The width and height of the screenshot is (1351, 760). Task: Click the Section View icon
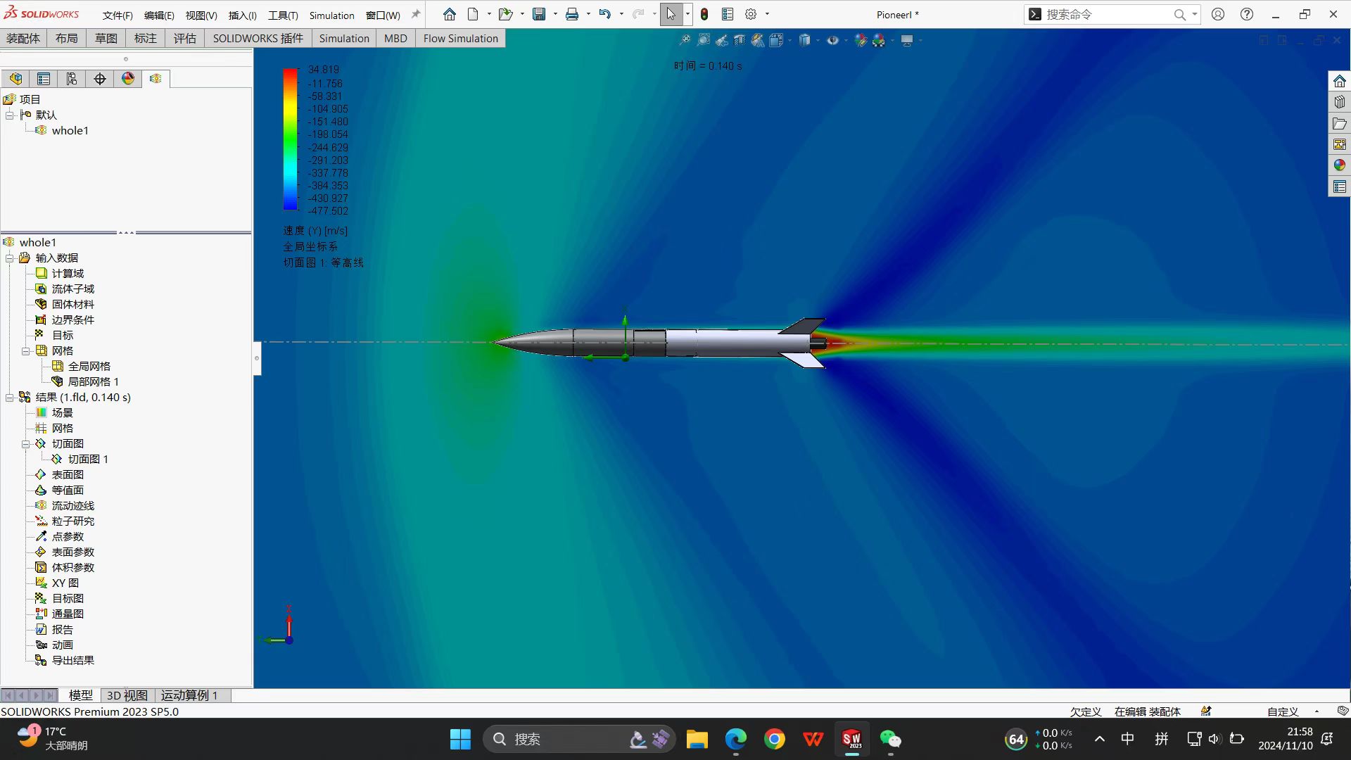(740, 41)
